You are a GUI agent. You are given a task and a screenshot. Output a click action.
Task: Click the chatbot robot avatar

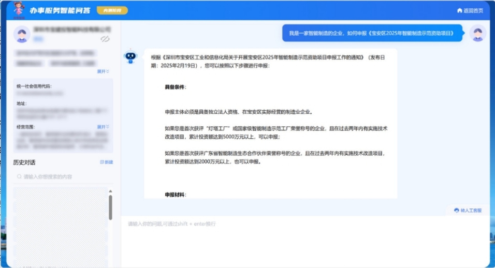coord(130,56)
